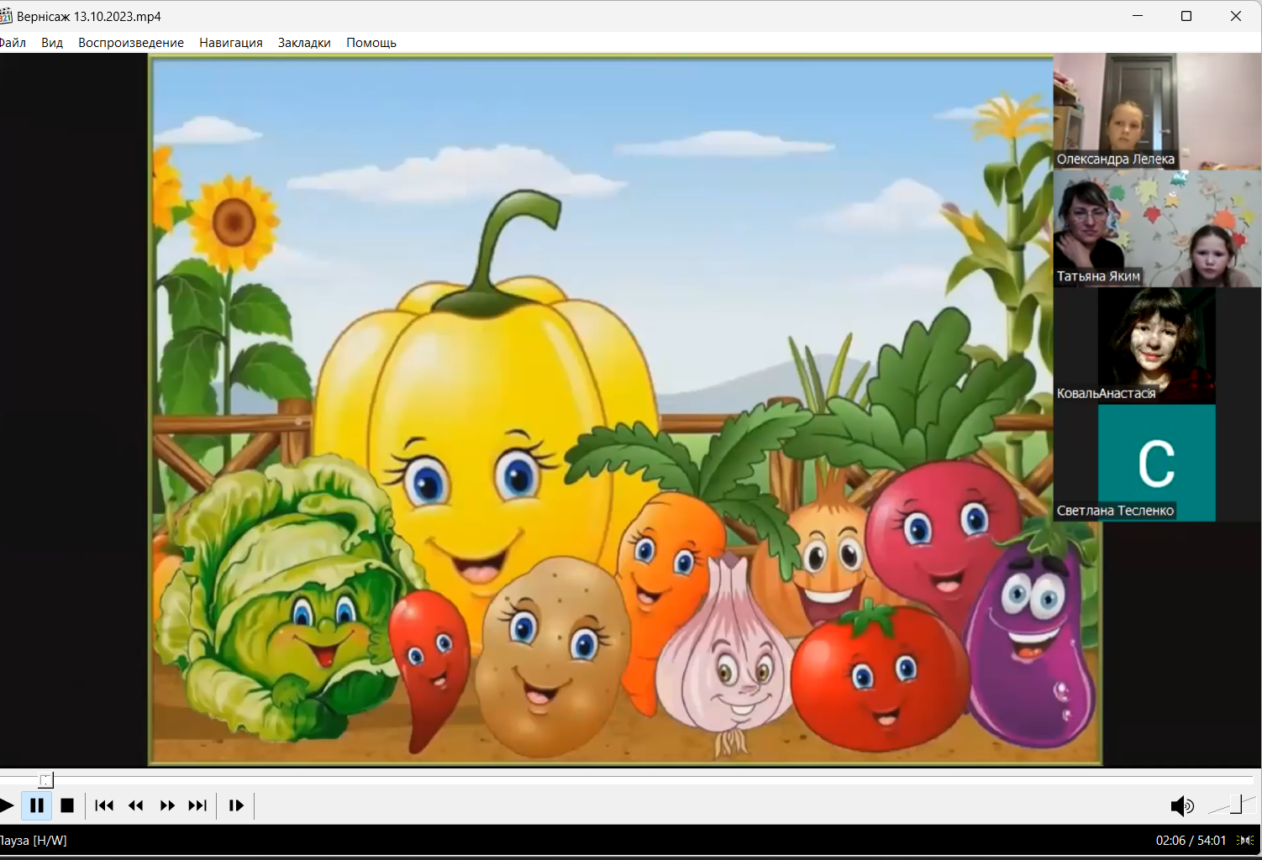Screen dimensions: 1262x860
Task: Open the Помощь menu
Action: point(371,43)
